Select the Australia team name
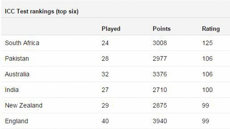 coord(17,74)
